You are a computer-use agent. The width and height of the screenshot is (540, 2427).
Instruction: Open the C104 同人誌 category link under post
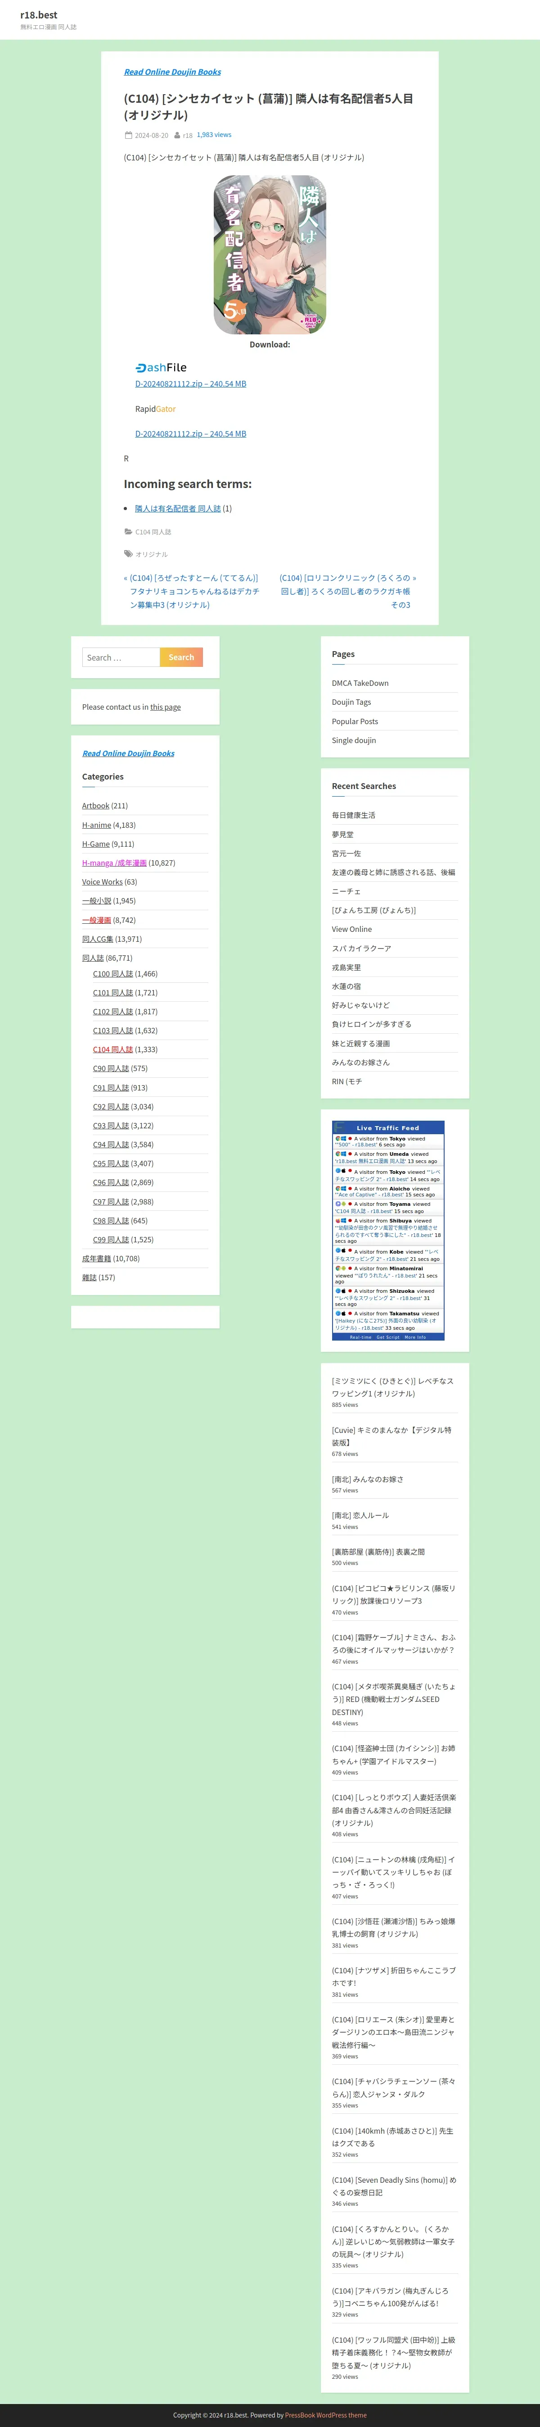tap(153, 532)
